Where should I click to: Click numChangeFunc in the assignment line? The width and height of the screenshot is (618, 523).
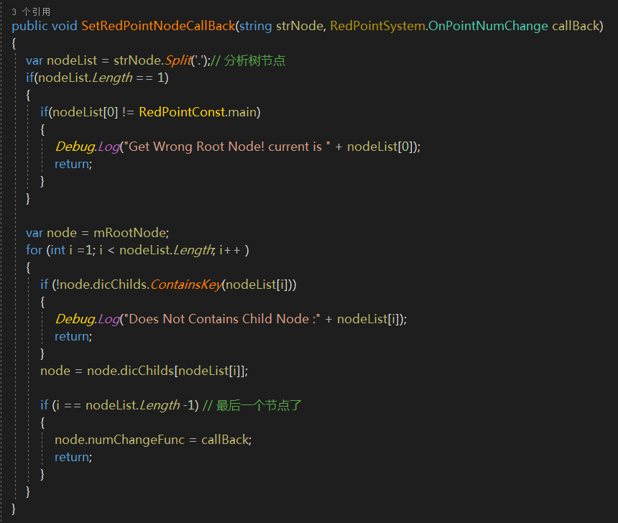point(136,440)
